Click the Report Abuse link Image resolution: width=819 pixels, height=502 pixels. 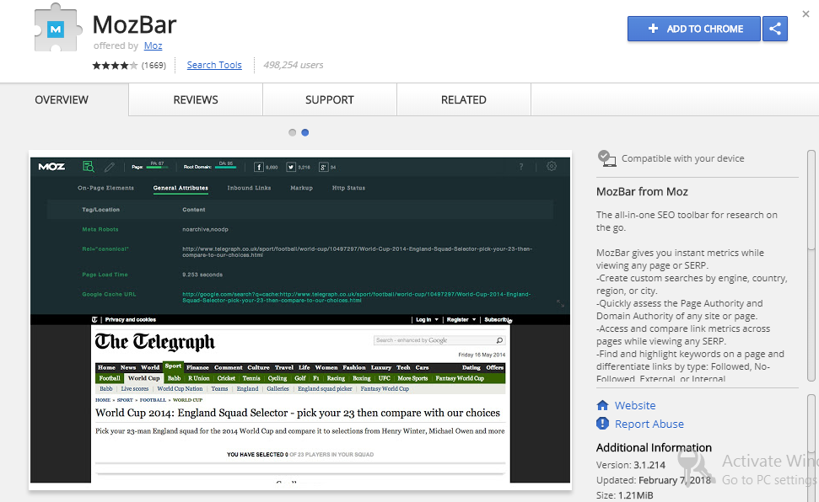click(649, 424)
